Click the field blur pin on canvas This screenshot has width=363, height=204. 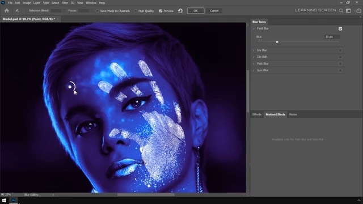click(x=70, y=87)
